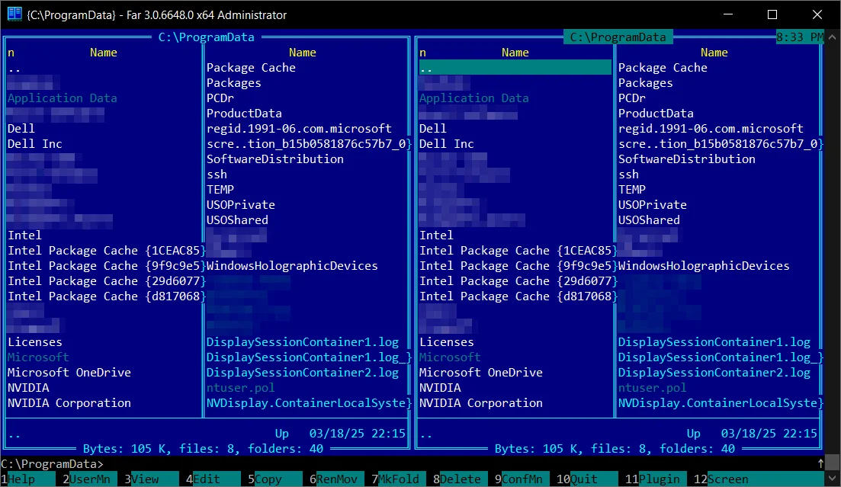Click the Far Manager icon in title bar

click(14, 14)
